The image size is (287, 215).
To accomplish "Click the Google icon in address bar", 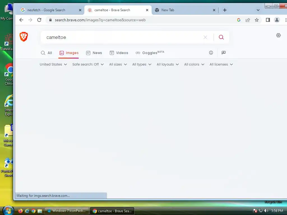I will click(239, 20).
